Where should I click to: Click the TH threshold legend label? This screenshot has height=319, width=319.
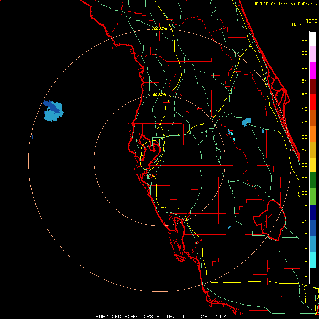point(304,277)
